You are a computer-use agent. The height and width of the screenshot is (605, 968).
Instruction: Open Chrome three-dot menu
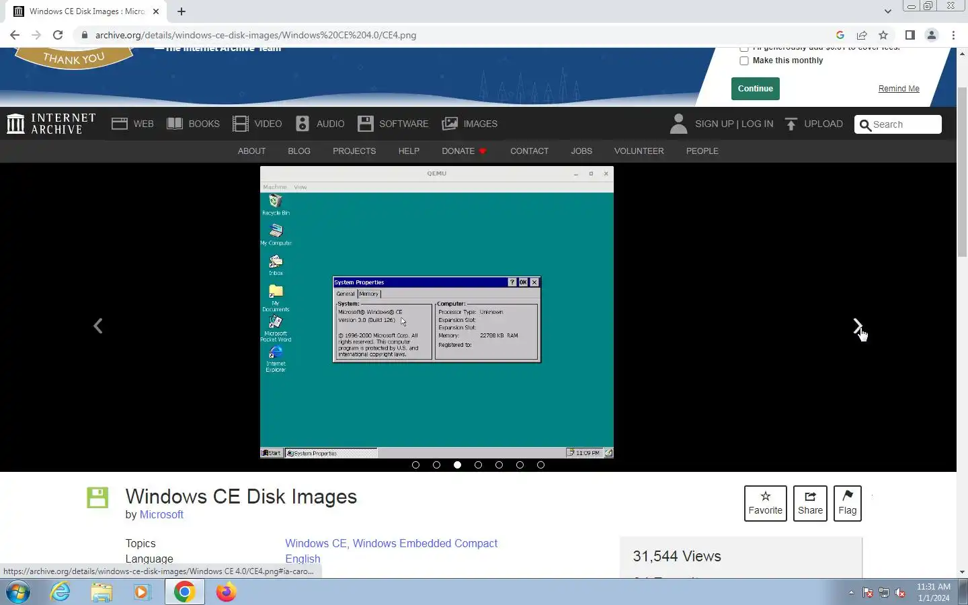953,35
